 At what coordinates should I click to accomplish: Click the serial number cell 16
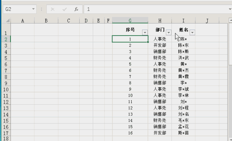(x=130, y=133)
